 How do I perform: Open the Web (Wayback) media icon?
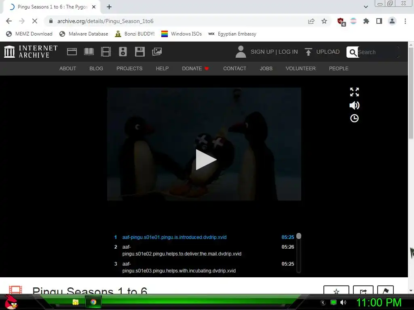[72, 52]
